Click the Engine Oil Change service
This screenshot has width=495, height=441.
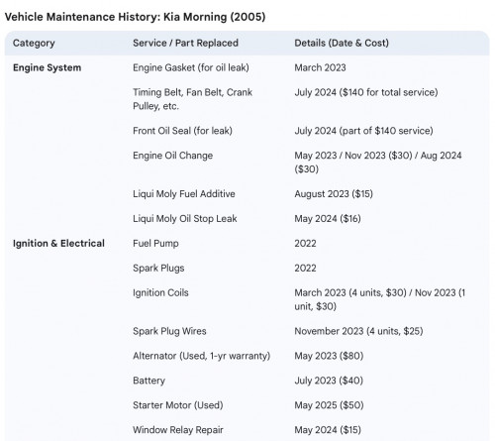[172, 156]
